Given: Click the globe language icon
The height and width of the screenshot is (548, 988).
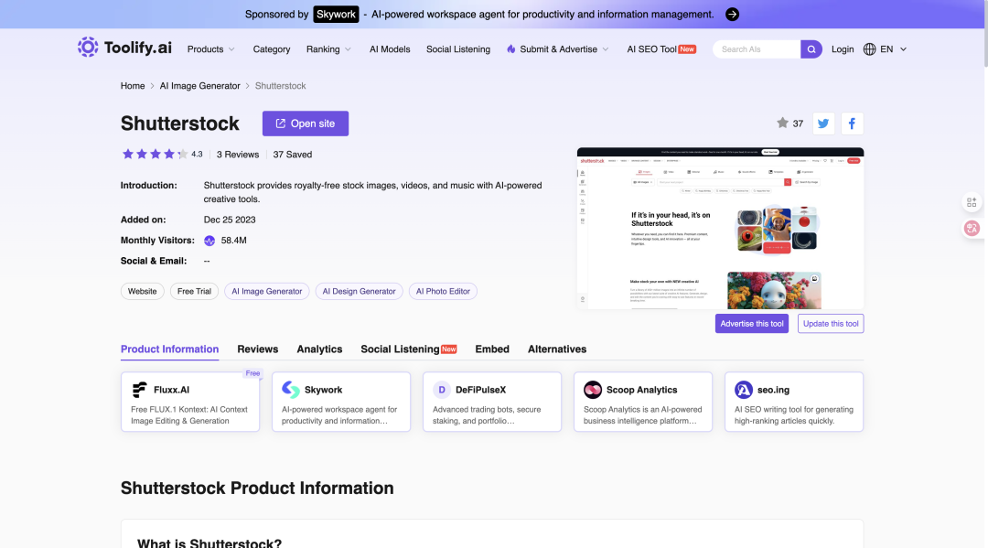Looking at the screenshot, I should tap(869, 49).
